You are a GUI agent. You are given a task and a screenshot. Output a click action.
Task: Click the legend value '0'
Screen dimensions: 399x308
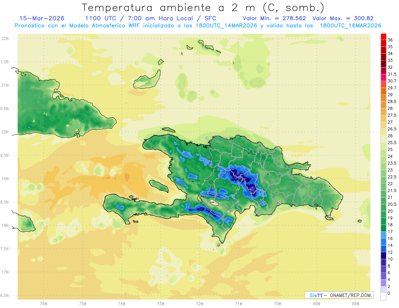pos(389,293)
